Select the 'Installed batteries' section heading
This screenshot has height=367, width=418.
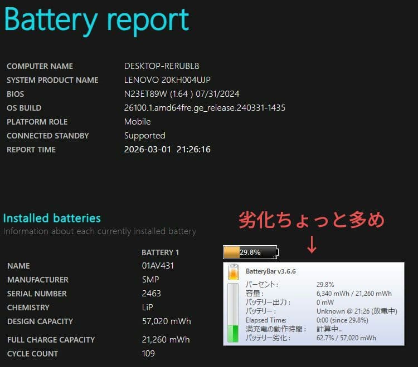coord(52,218)
